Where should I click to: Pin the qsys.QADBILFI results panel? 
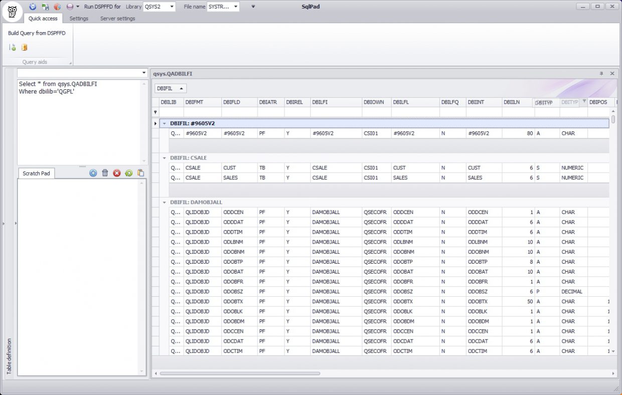(x=601, y=74)
